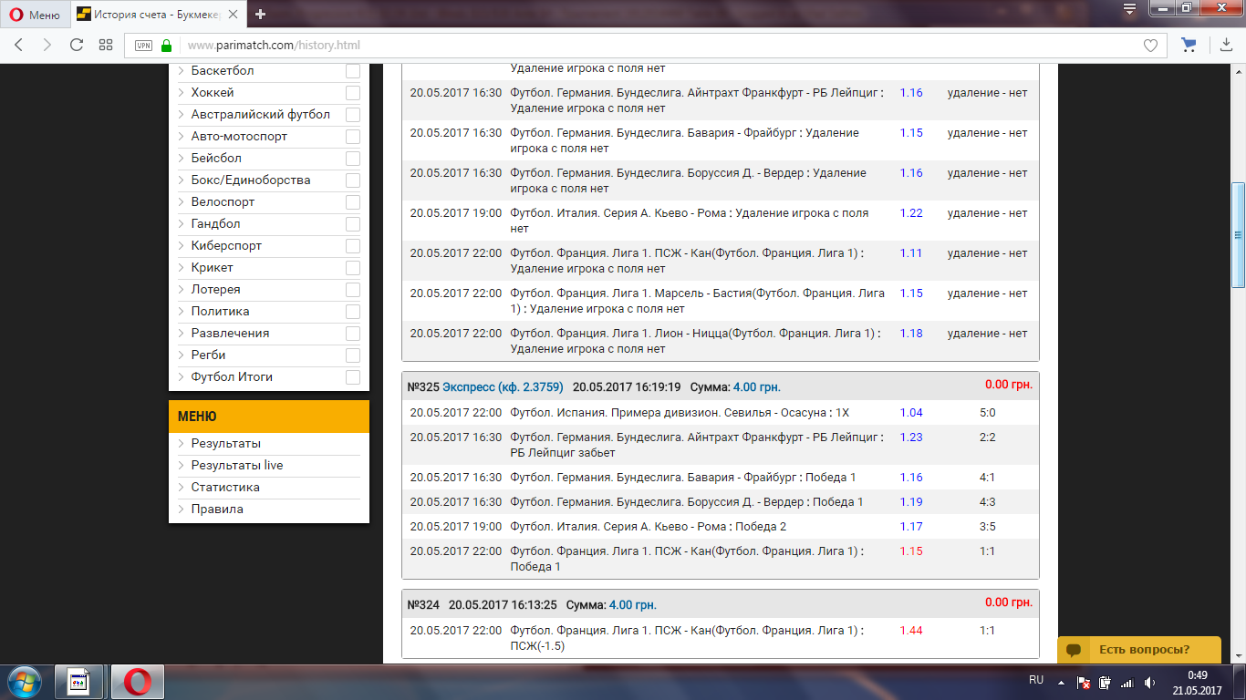Viewport: 1246px width, 700px height.
Task: Check the Велоспорт checkbox
Action: pos(353,202)
